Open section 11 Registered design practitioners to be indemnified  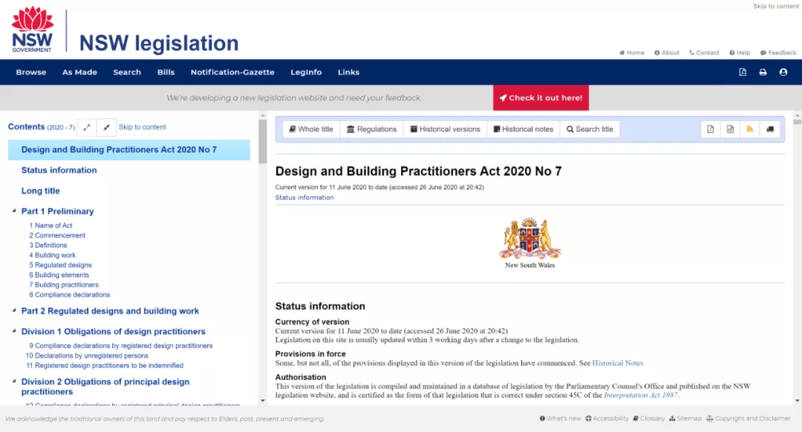tap(105, 365)
